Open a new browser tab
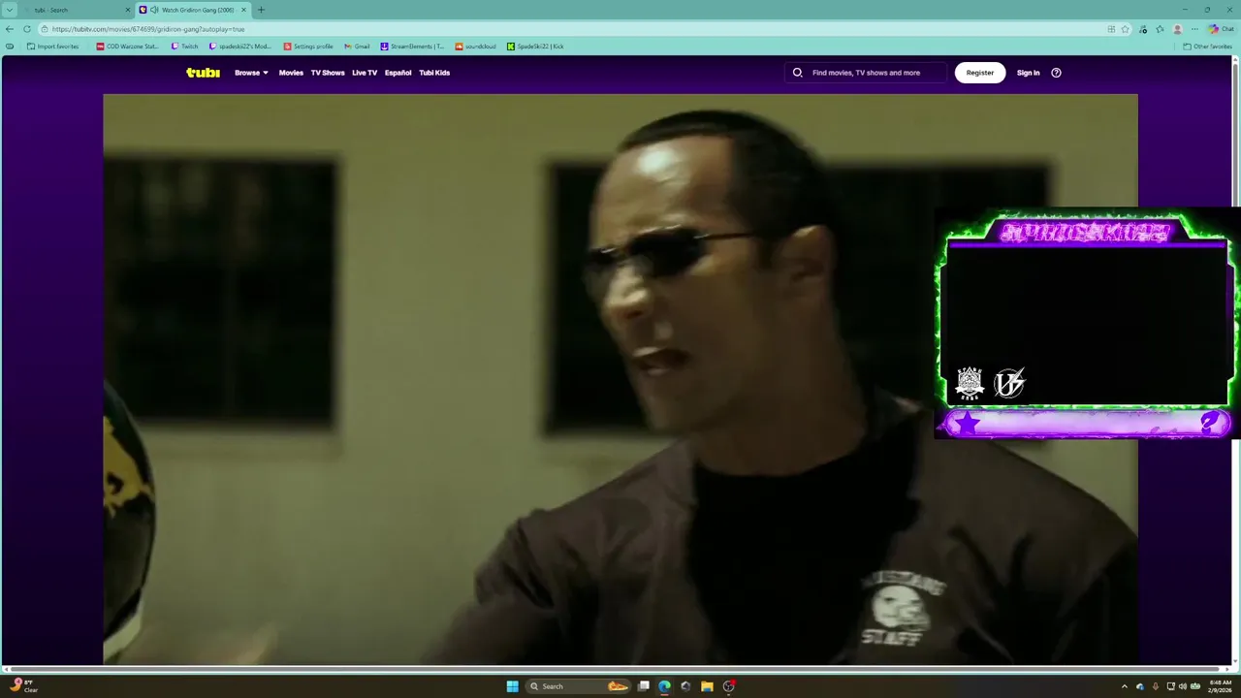The width and height of the screenshot is (1241, 698). tap(261, 10)
